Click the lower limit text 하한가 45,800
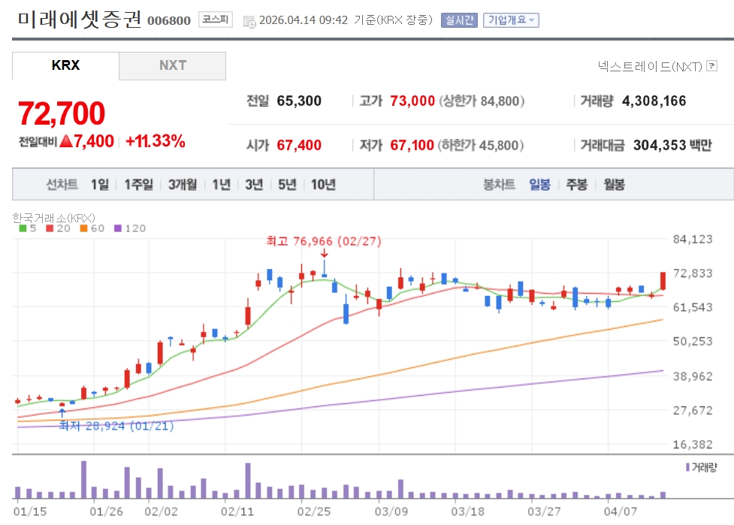Image resolution: width=734 pixels, height=525 pixels. [481, 145]
